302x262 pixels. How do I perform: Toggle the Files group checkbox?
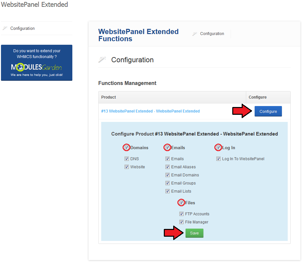pos(181,203)
